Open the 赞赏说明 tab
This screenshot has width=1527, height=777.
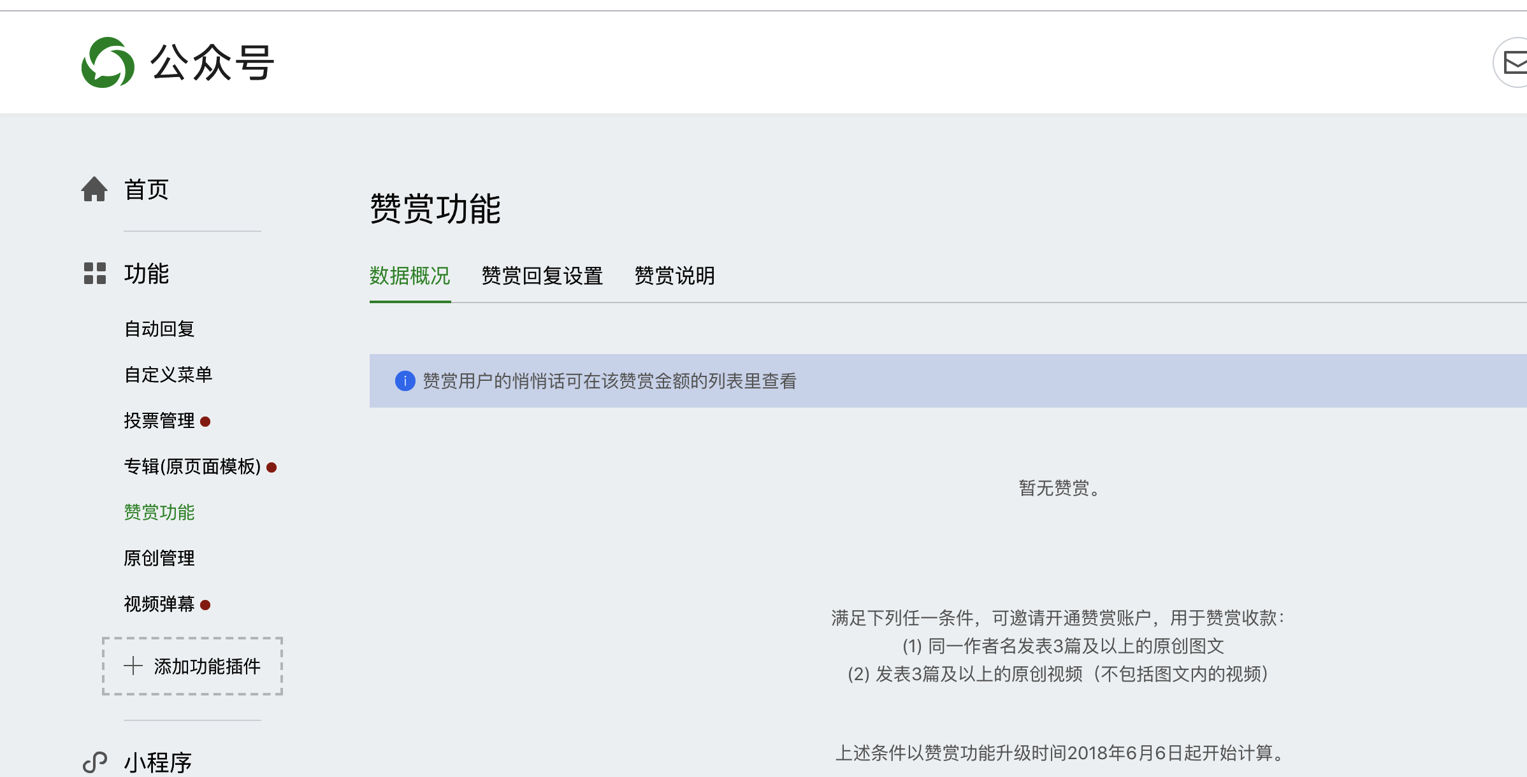pyautogui.click(x=674, y=276)
